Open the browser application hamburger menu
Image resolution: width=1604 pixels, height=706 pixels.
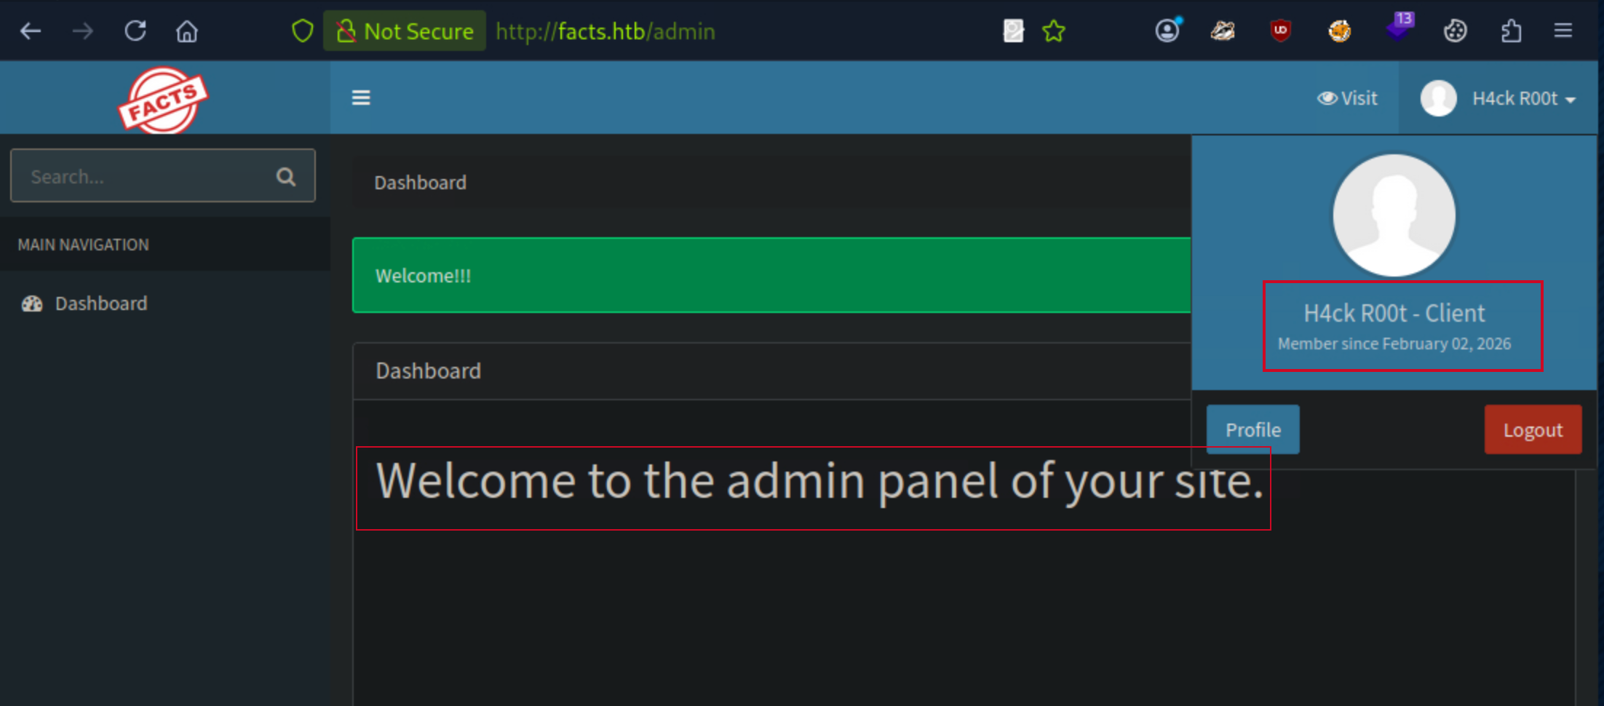coord(1563,31)
